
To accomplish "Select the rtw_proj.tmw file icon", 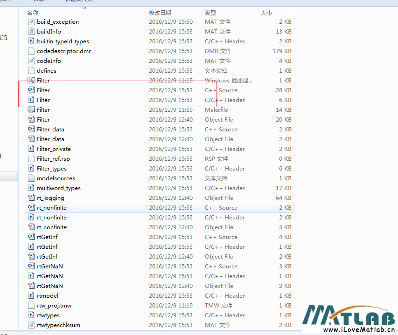I will 31,305.
